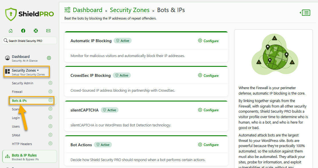Click 'Bots & IPs' breadcrumb heading
Image resolution: width=318 pixels, height=168 pixels.
pyautogui.click(x=171, y=10)
